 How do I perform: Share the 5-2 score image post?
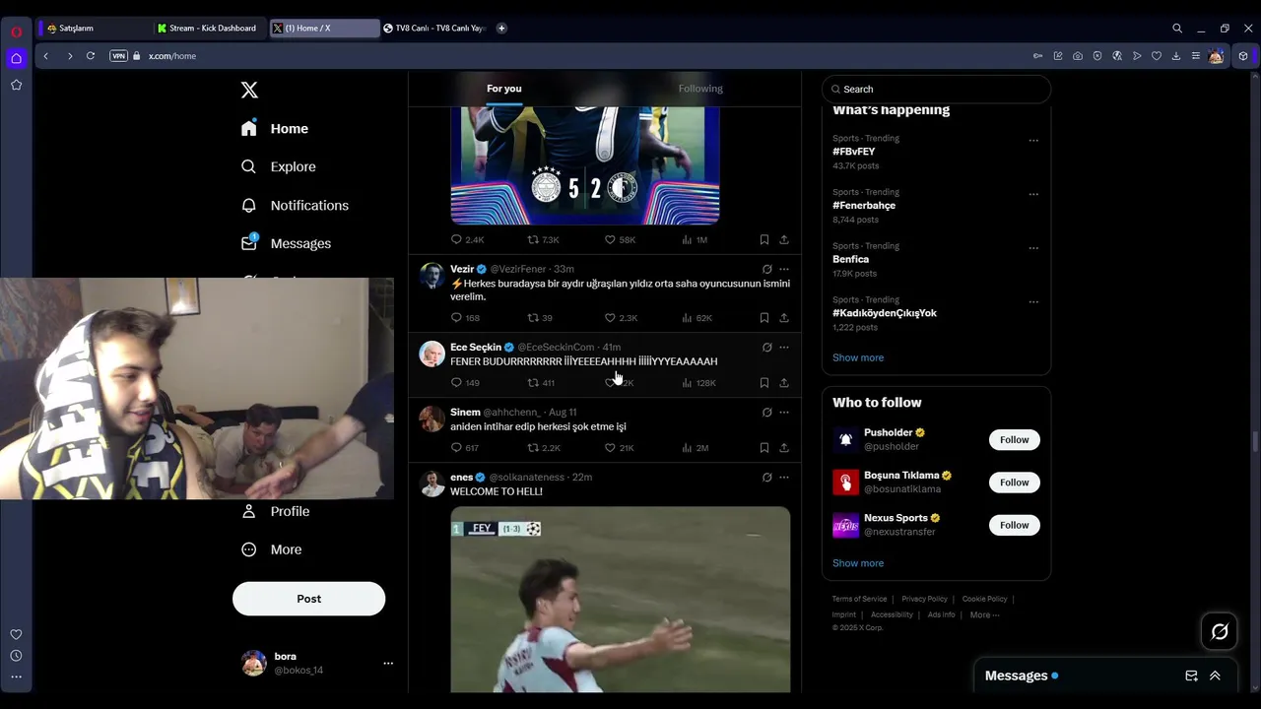pyautogui.click(x=784, y=239)
